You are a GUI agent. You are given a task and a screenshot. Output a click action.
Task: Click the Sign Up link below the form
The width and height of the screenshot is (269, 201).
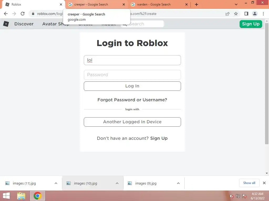[159, 138]
